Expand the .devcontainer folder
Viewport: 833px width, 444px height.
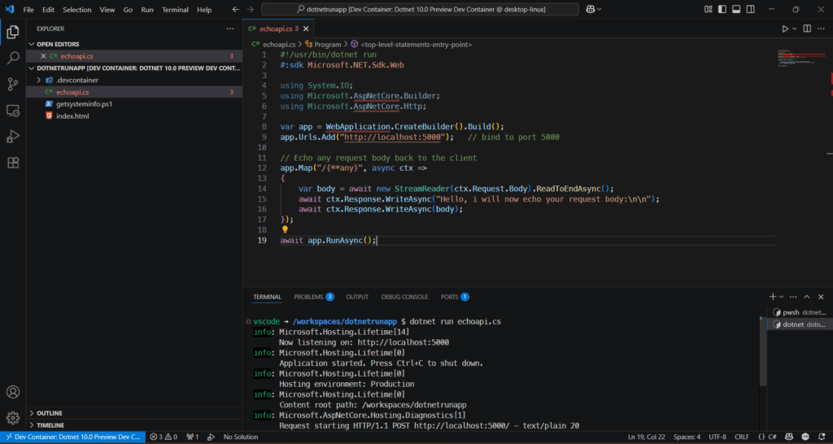click(x=38, y=81)
